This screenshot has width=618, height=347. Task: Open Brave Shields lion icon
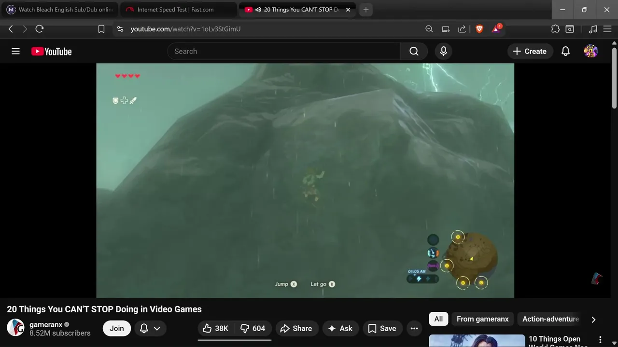click(479, 29)
